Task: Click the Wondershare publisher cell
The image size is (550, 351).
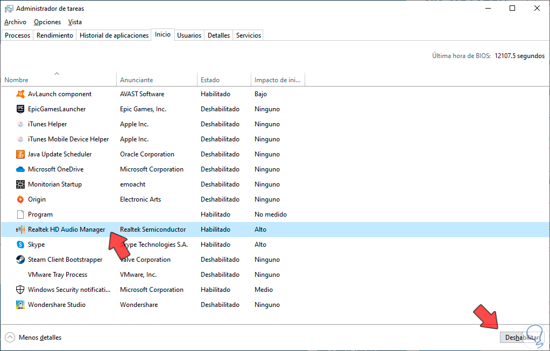Action: click(x=139, y=305)
